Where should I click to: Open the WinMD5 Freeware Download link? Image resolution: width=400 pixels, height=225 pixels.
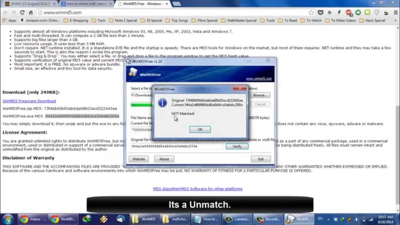(x=29, y=101)
